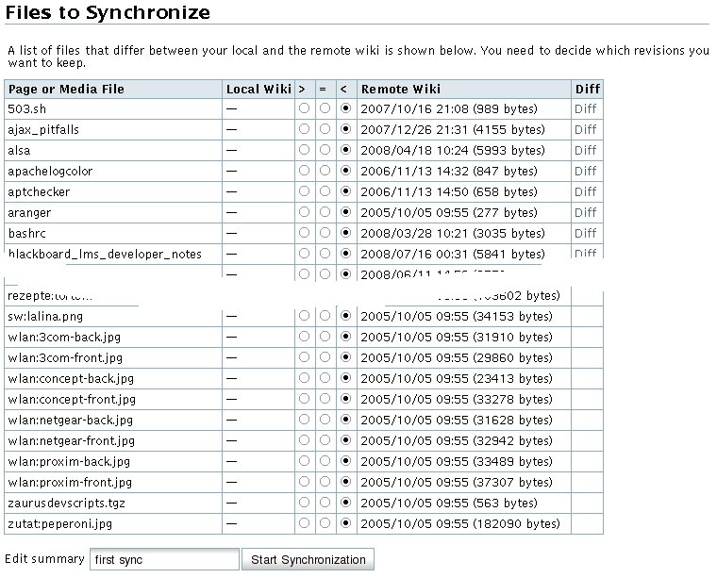View Diff for aranger
This screenshot has height=578, width=717.
click(x=585, y=212)
